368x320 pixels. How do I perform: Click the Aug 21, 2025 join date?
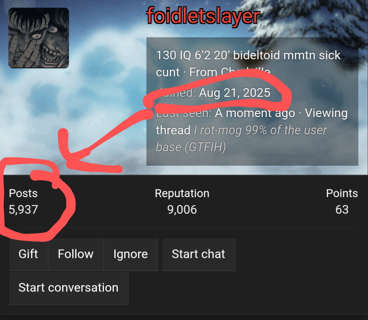(x=235, y=93)
